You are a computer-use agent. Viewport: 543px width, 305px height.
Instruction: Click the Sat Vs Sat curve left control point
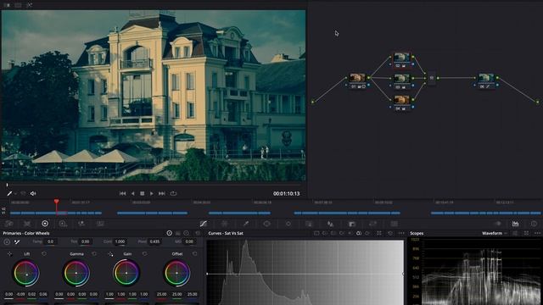207,274
